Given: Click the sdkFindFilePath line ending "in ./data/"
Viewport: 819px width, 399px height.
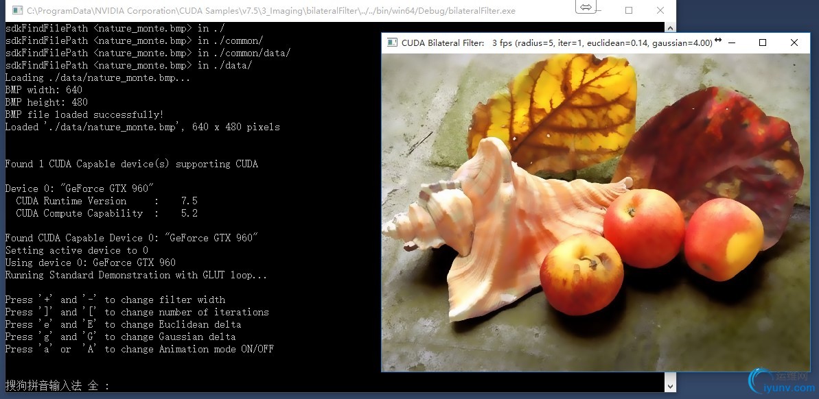Looking at the screenshot, I should point(129,65).
